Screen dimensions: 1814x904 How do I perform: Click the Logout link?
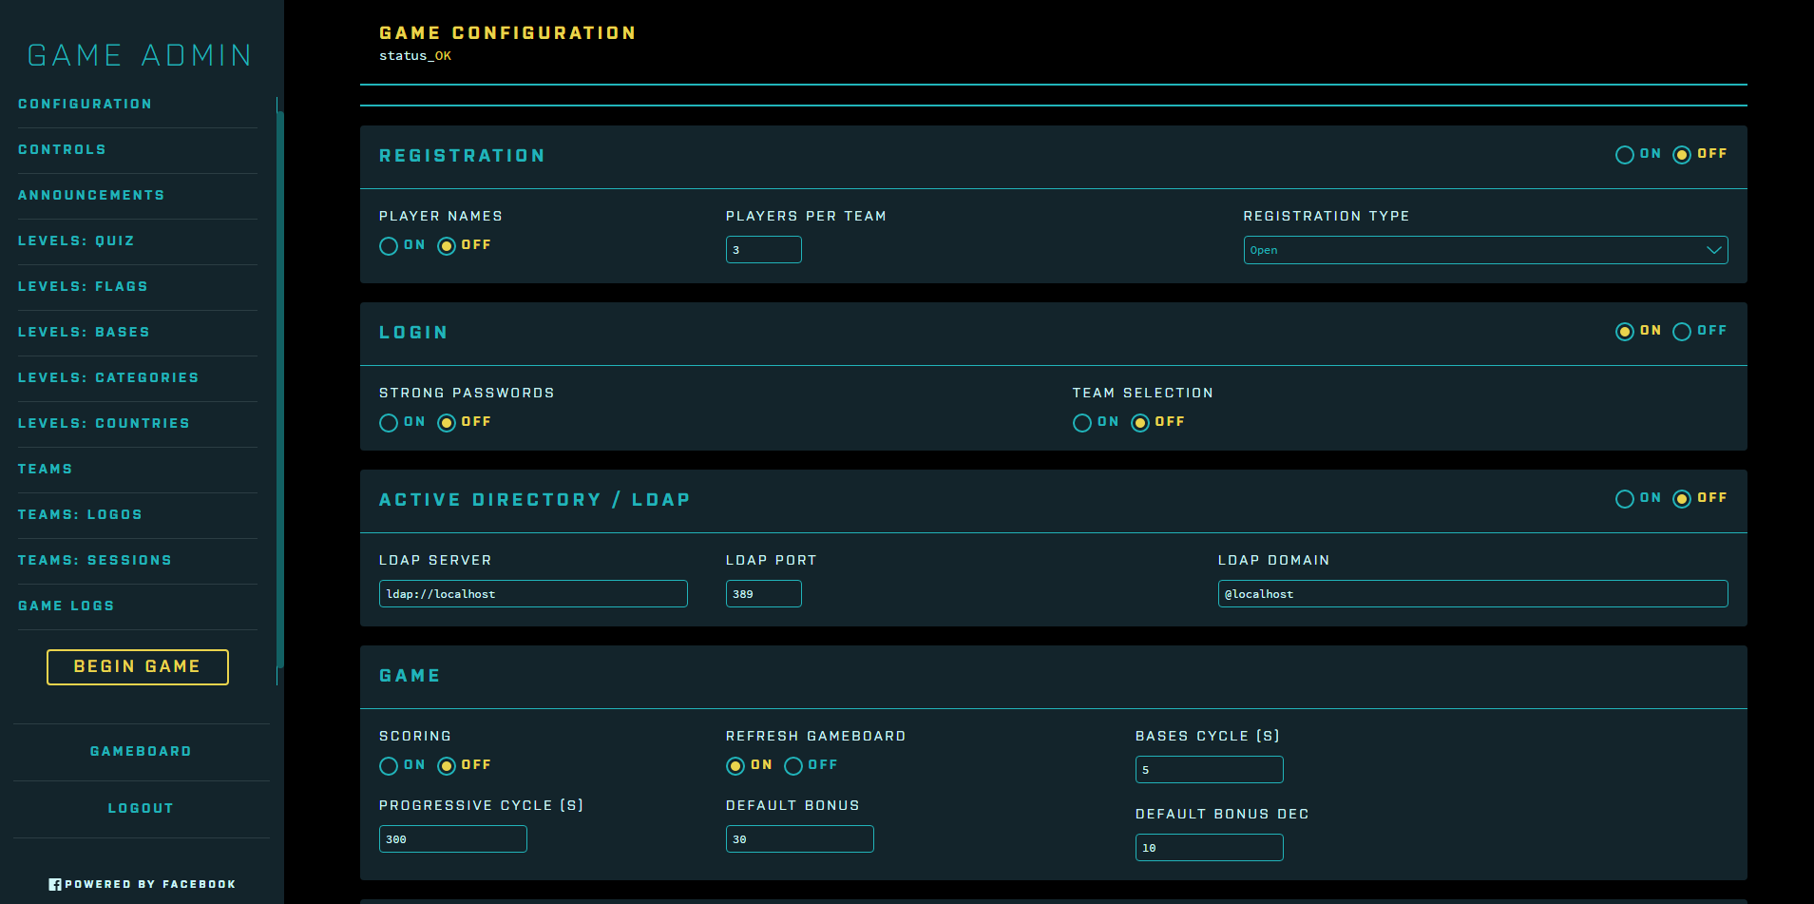(141, 809)
